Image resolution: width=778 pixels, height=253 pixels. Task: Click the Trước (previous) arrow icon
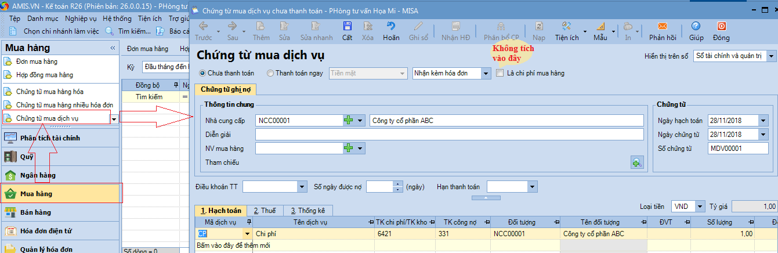[x=203, y=26]
